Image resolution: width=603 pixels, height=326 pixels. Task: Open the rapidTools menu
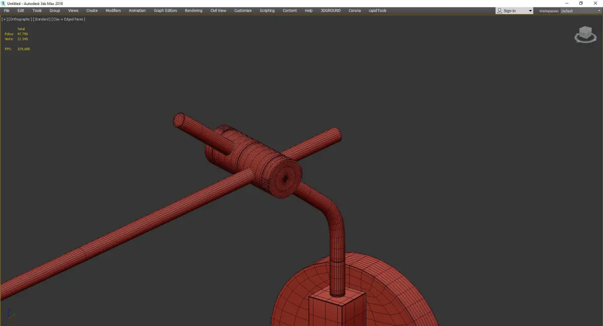(377, 11)
